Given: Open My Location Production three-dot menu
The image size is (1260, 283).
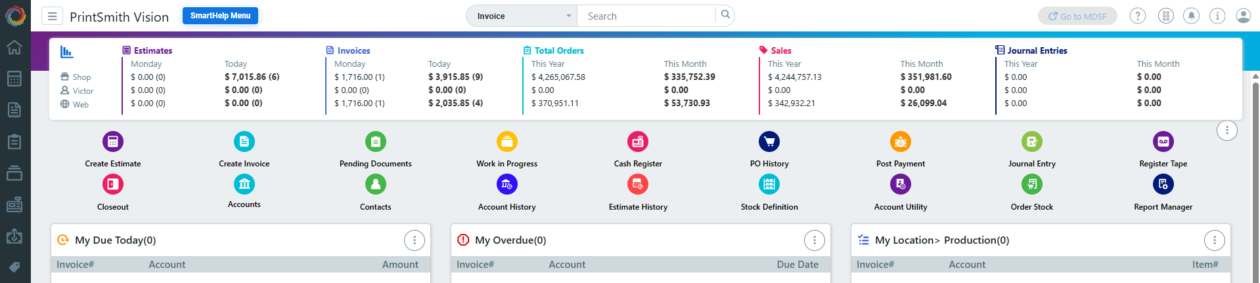Looking at the screenshot, I should (x=1215, y=240).
